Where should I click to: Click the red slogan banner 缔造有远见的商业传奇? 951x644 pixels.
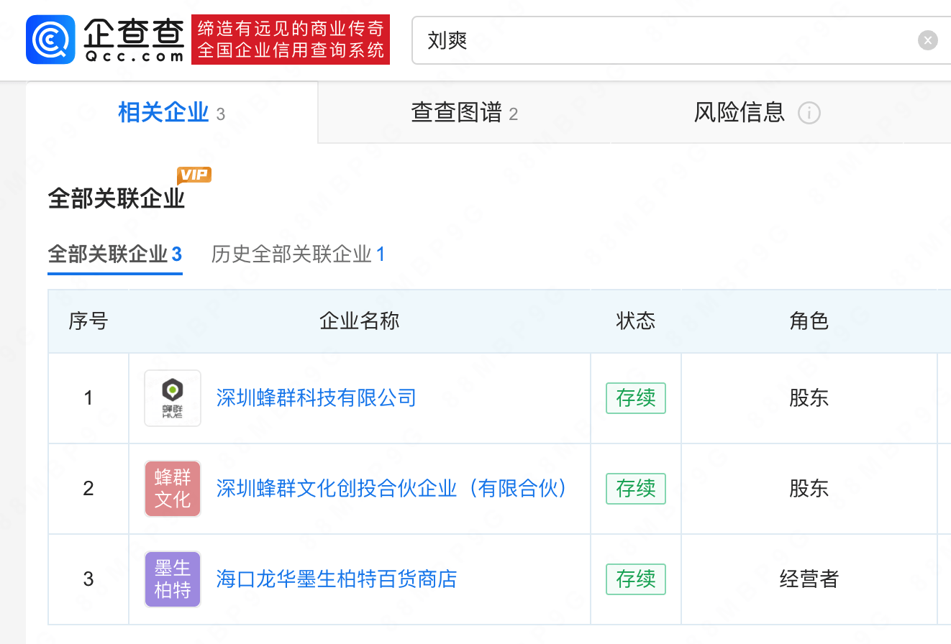point(291,40)
